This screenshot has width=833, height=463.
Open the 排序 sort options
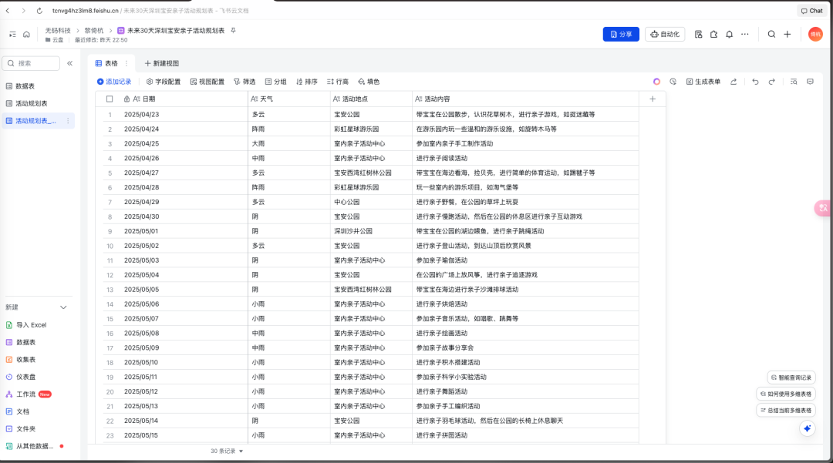coord(309,81)
